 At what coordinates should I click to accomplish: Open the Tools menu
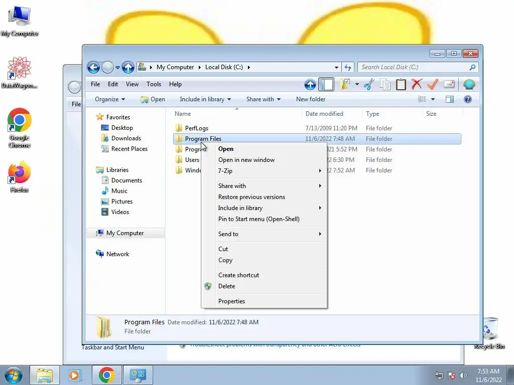coord(154,84)
